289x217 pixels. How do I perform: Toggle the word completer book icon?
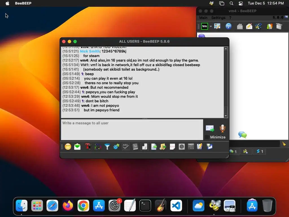135,147
